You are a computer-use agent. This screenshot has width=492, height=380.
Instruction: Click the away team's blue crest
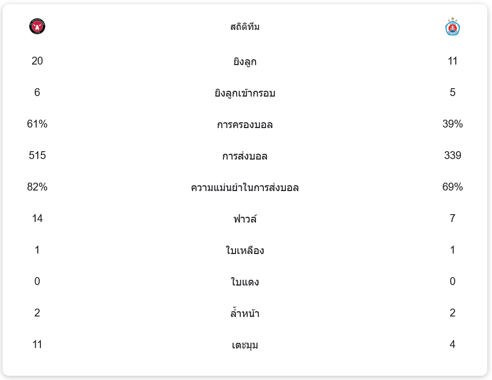(x=453, y=27)
